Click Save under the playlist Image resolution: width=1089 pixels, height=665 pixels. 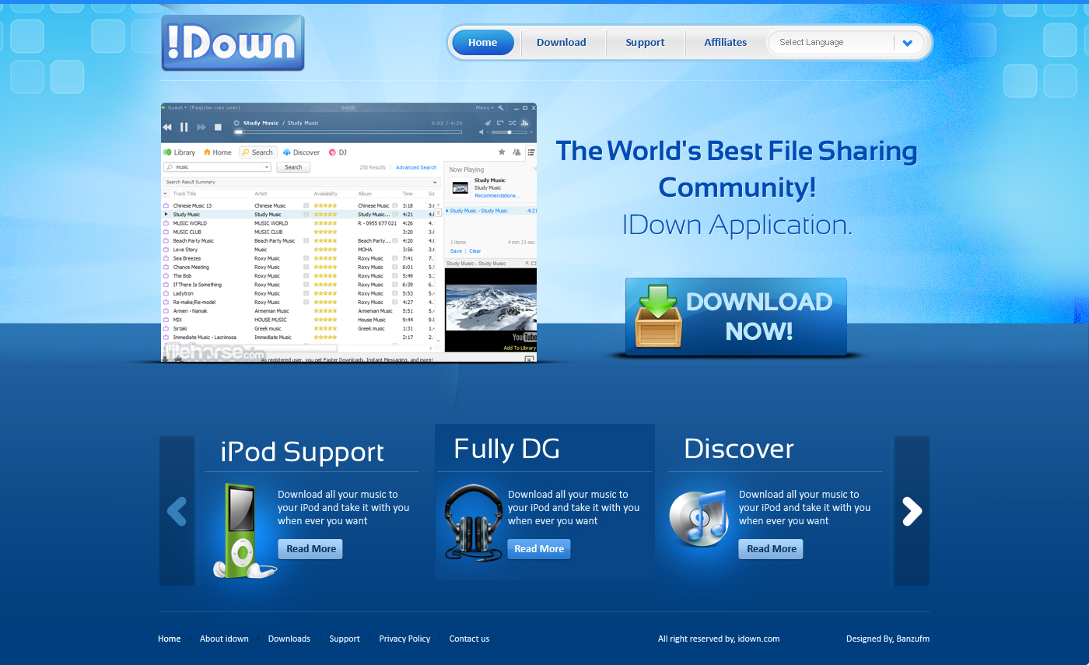coord(456,251)
